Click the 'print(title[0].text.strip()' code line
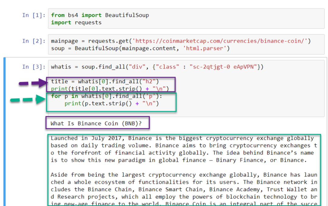Screen dimensions: 328x206 tap(110, 89)
